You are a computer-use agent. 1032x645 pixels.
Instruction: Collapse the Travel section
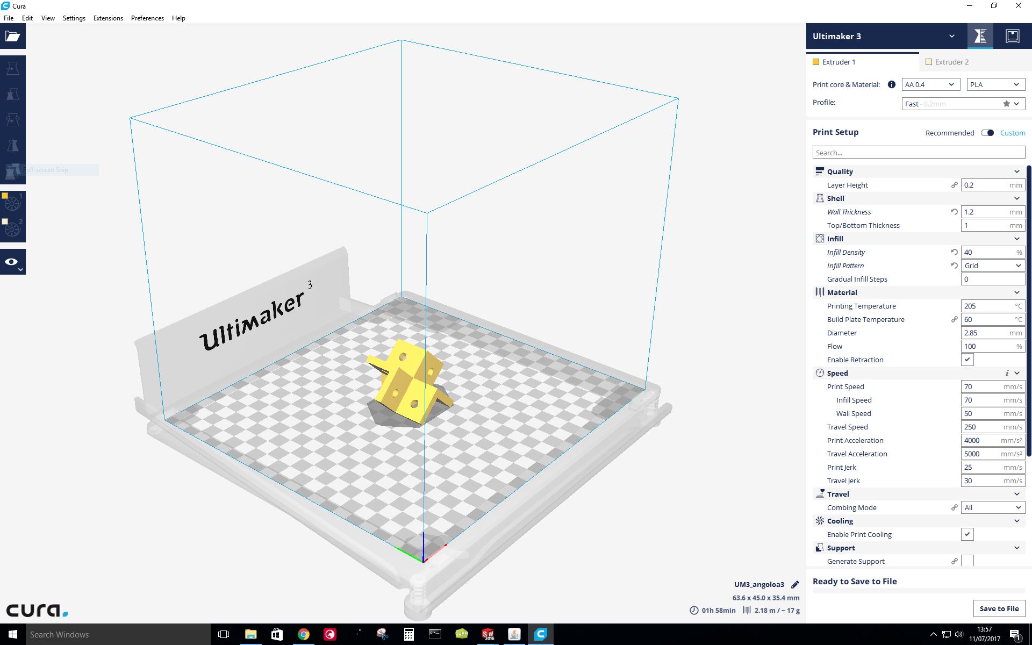919,494
